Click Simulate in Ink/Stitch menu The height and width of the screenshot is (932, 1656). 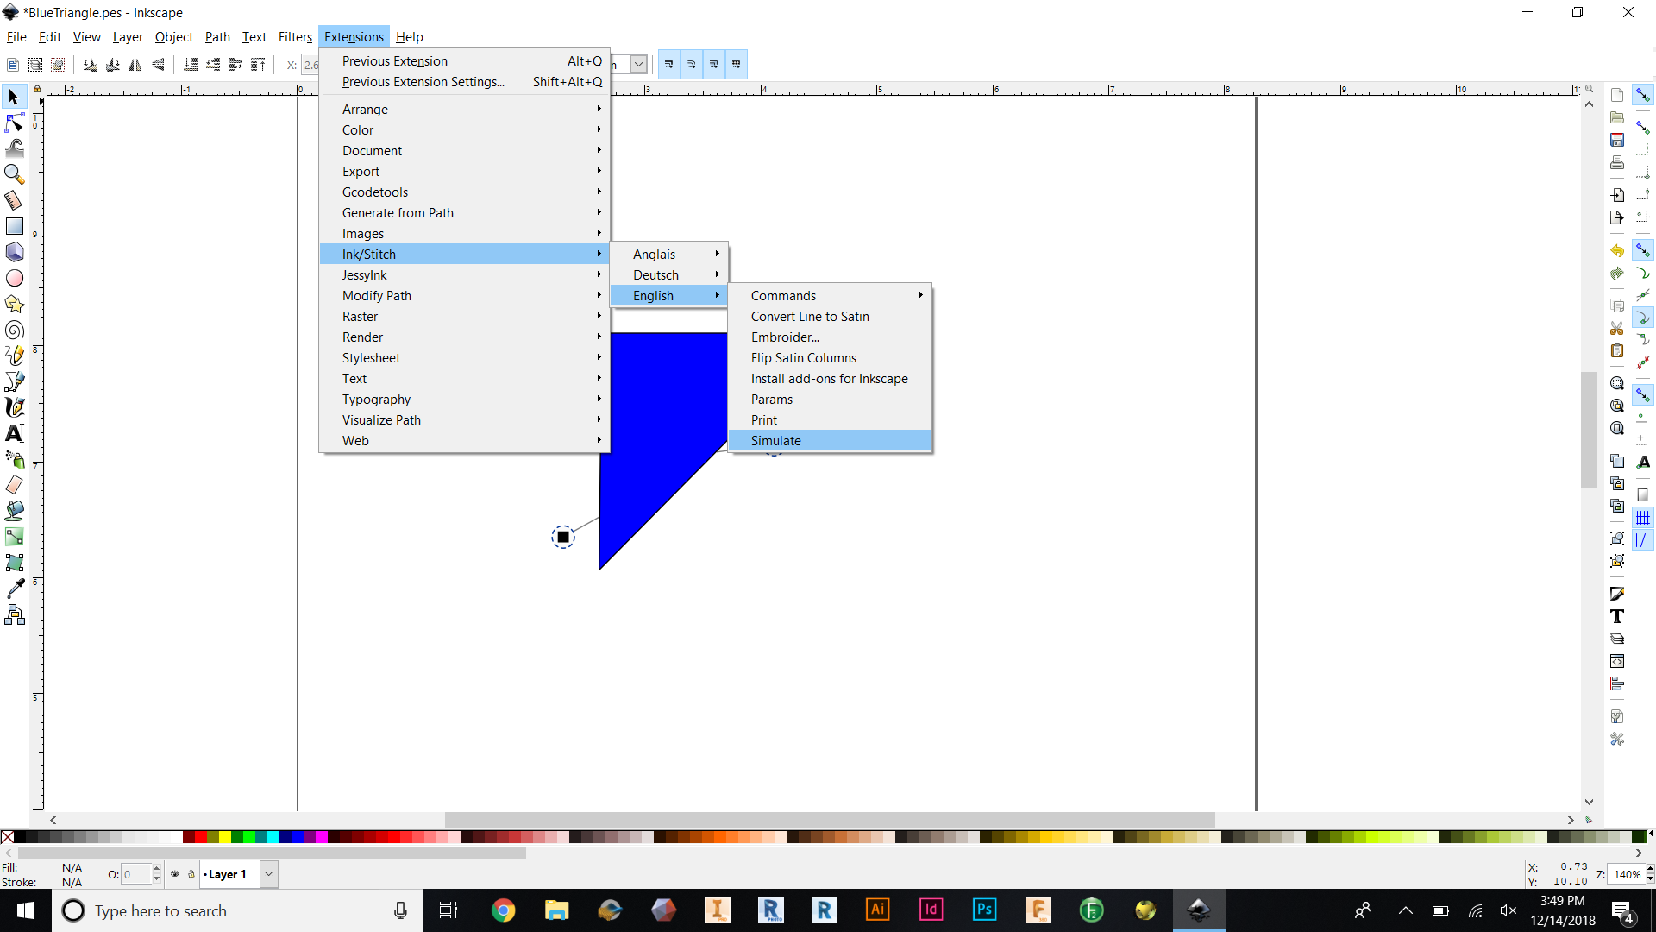click(x=775, y=440)
